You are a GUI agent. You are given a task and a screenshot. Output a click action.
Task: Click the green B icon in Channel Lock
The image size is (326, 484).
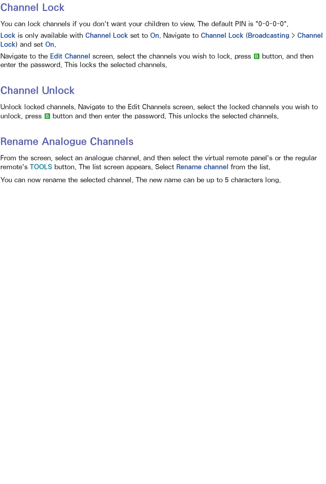(256, 56)
